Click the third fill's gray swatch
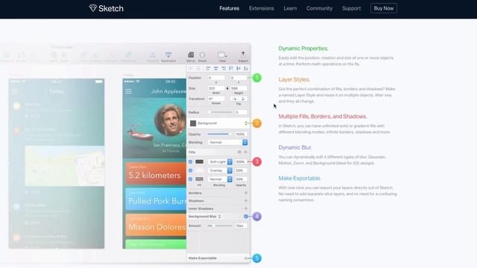 (199, 179)
